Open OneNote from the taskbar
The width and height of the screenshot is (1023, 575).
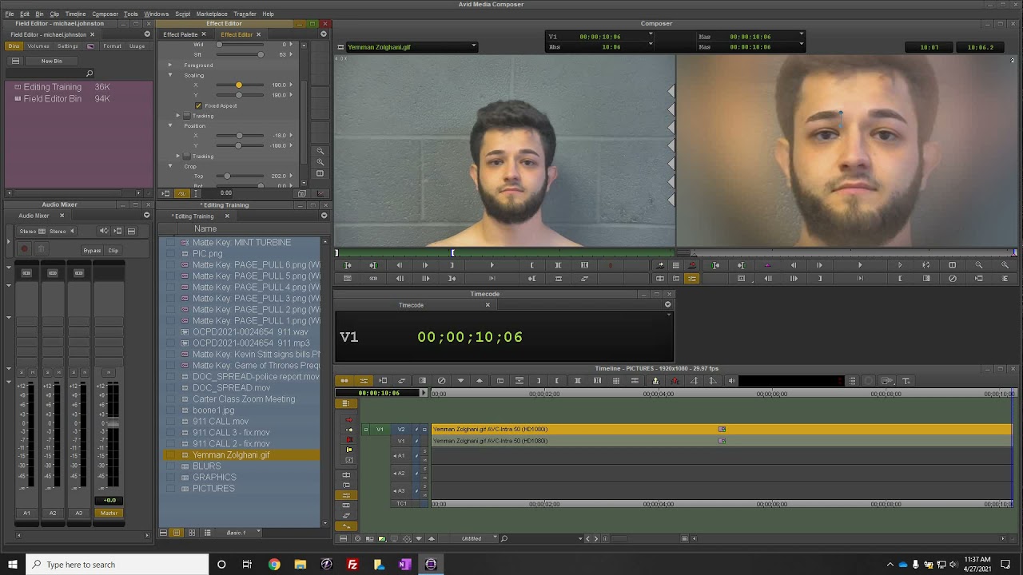(x=404, y=565)
